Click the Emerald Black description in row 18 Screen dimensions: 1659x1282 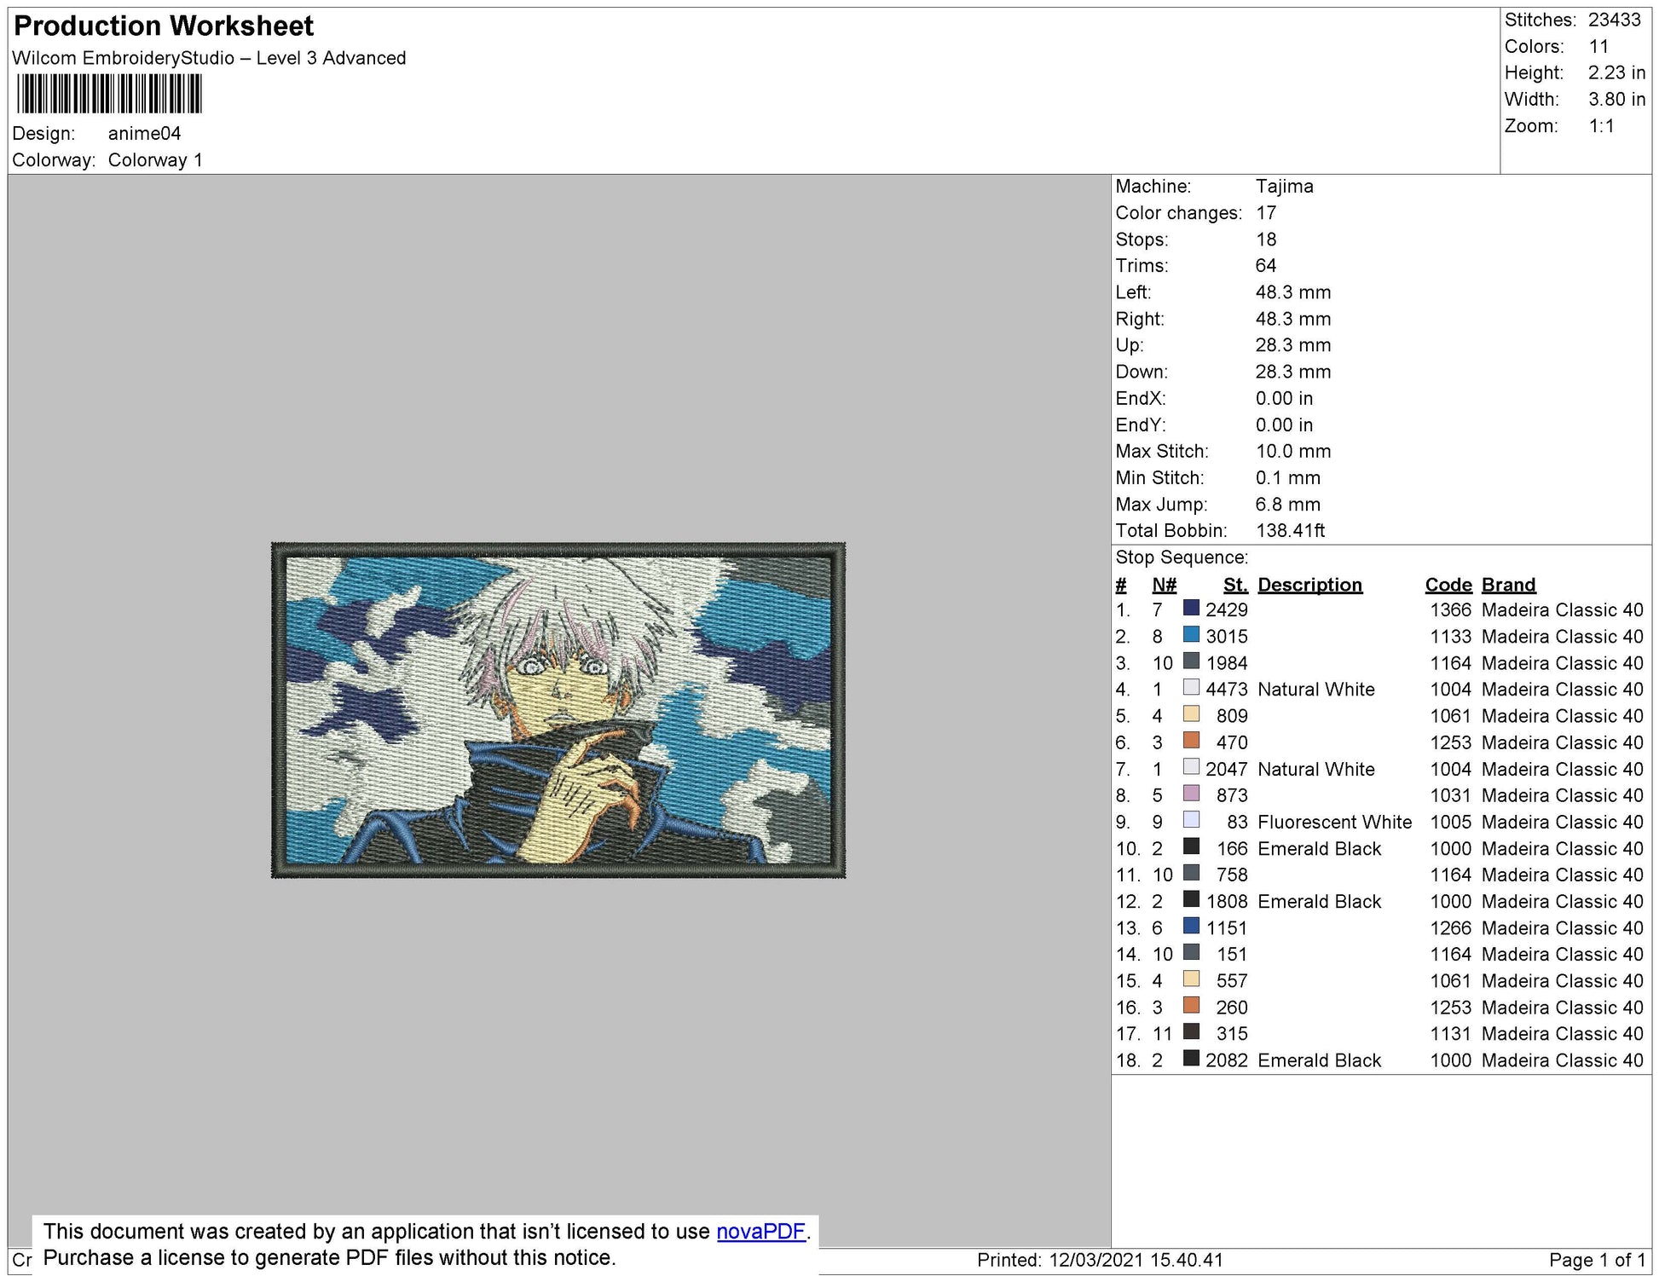[x=1319, y=1060]
